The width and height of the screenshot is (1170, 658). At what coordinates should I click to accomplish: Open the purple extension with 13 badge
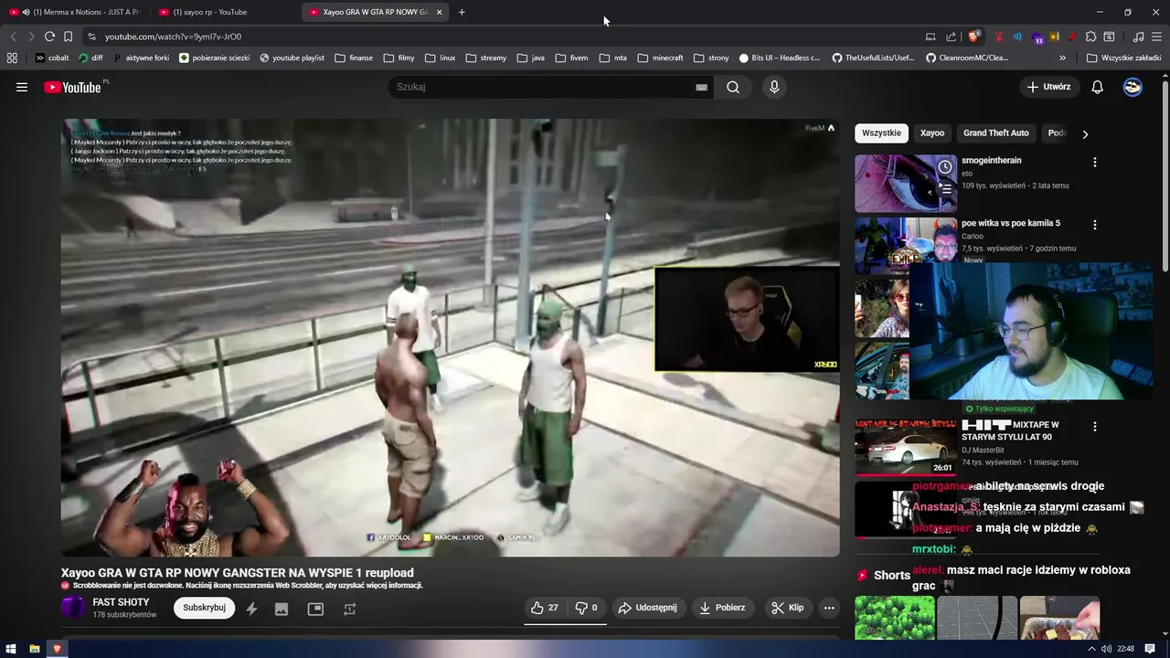coord(1037,37)
